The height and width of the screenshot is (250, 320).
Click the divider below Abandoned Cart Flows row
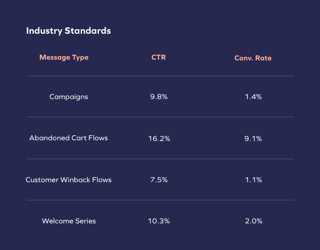coord(160,159)
